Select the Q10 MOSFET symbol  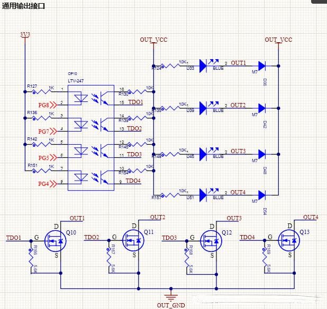(55, 241)
